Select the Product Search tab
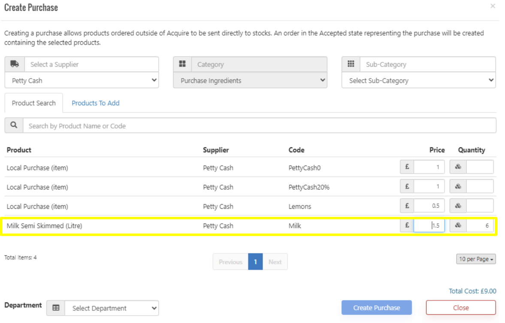This screenshot has width=505, height=323. [33, 103]
